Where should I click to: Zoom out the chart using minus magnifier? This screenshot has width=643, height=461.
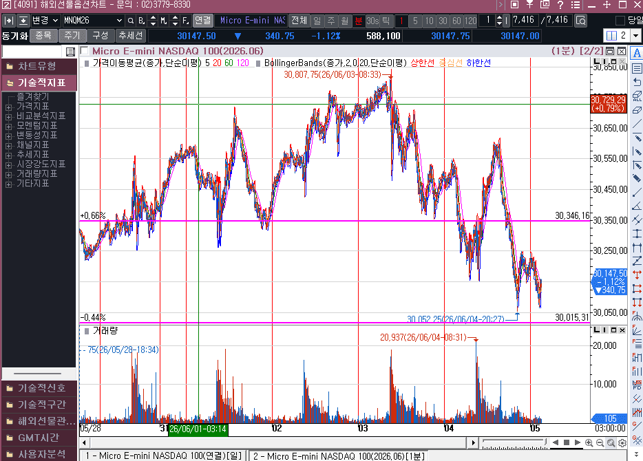point(600,442)
